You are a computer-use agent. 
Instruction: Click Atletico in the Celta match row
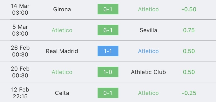click(x=148, y=93)
